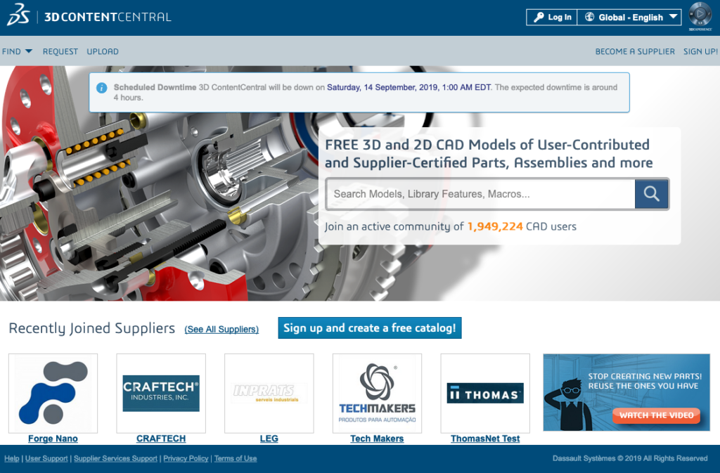Image resolution: width=720 pixels, height=473 pixels.
Task: Click the Dassault Systèmes 3DS logo
Action: click(x=18, y=16)
